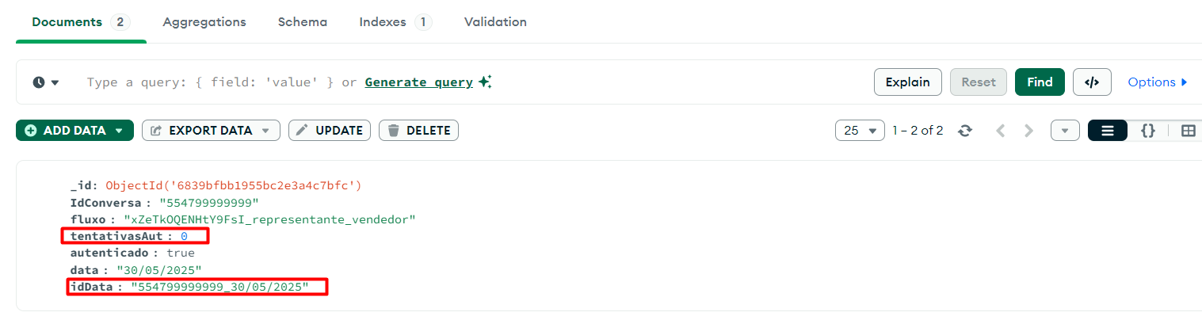Viewport: 1202px width, 316px height.
Task: Go to next page of results
Action: [x=1028, y=131]
